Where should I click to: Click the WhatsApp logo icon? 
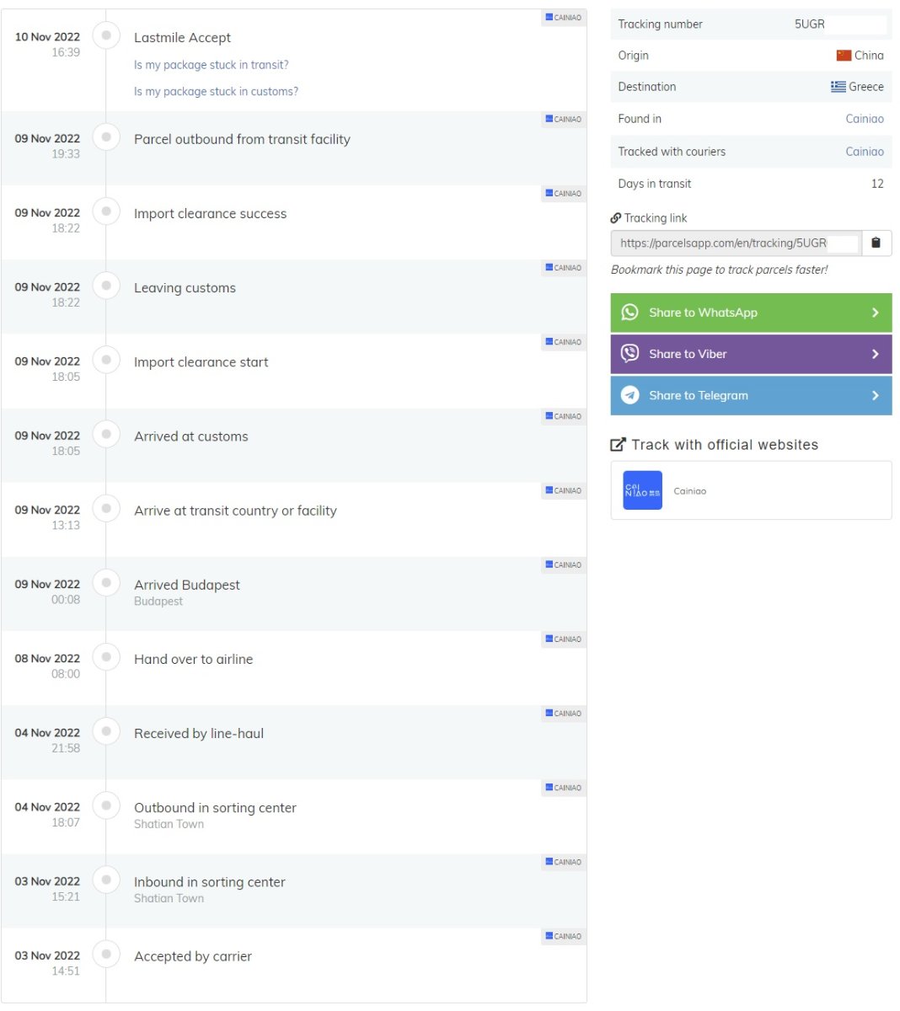(629, 313)
